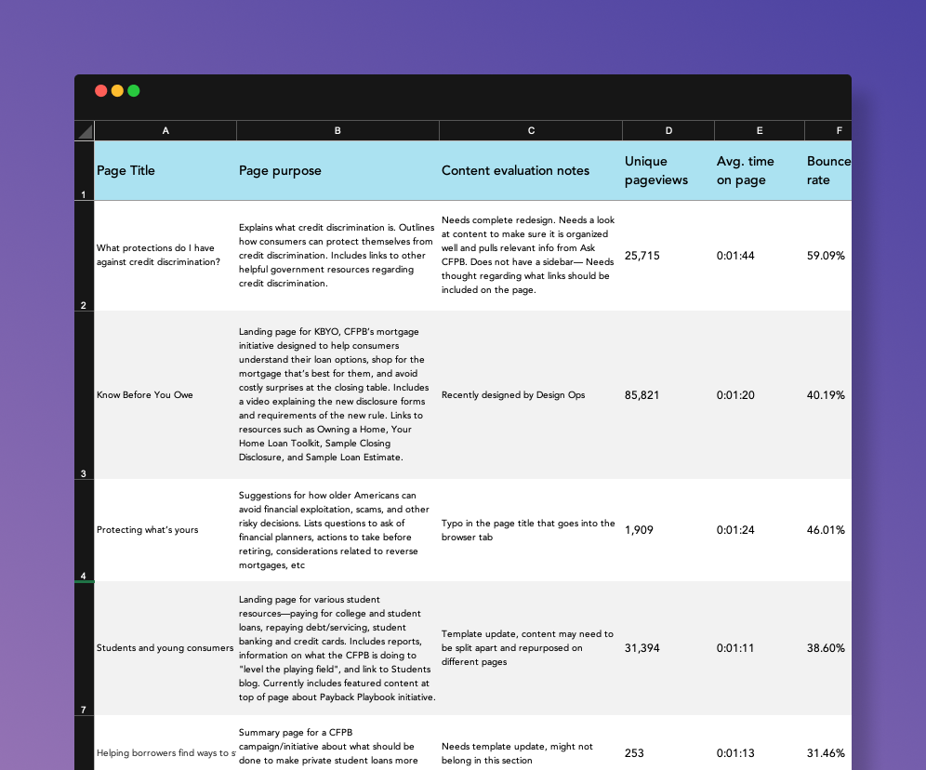Image resolution: width=926 pixels, height=770 pixels.
Task: Select 'Landing page for various student' cell
Action: click(337, 648)
